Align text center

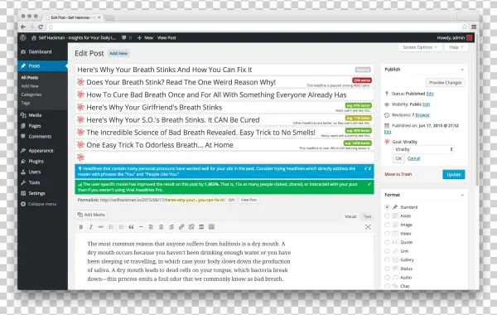coord(161,227)
